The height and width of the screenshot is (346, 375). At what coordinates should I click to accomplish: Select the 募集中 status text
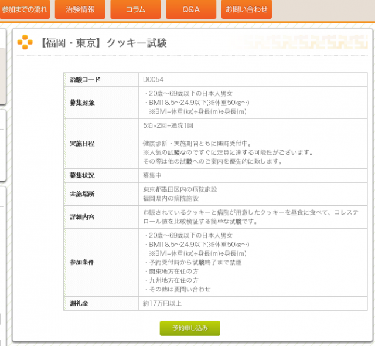point(152,175)
